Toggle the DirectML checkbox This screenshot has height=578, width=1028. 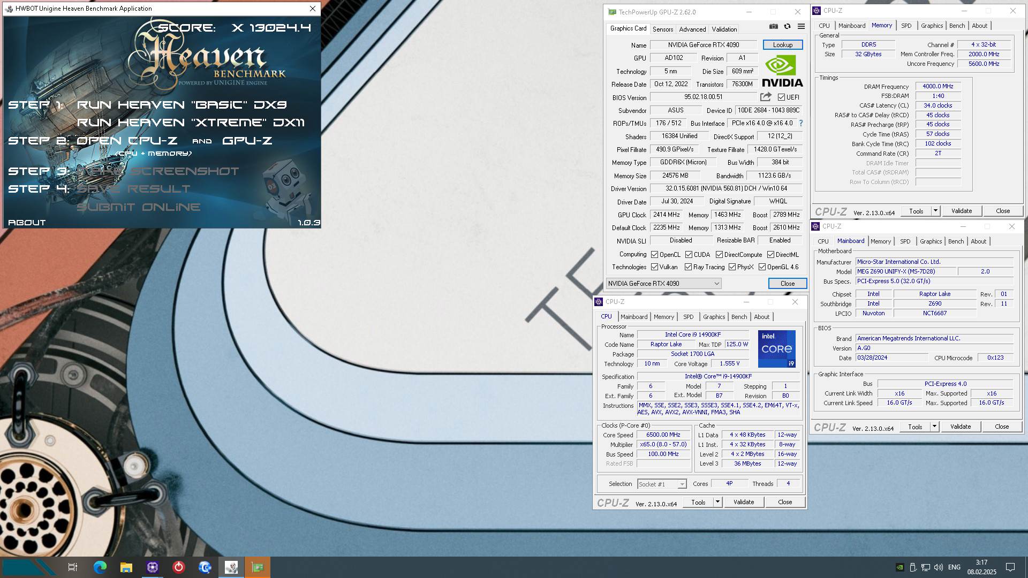[x=770, y=255]
